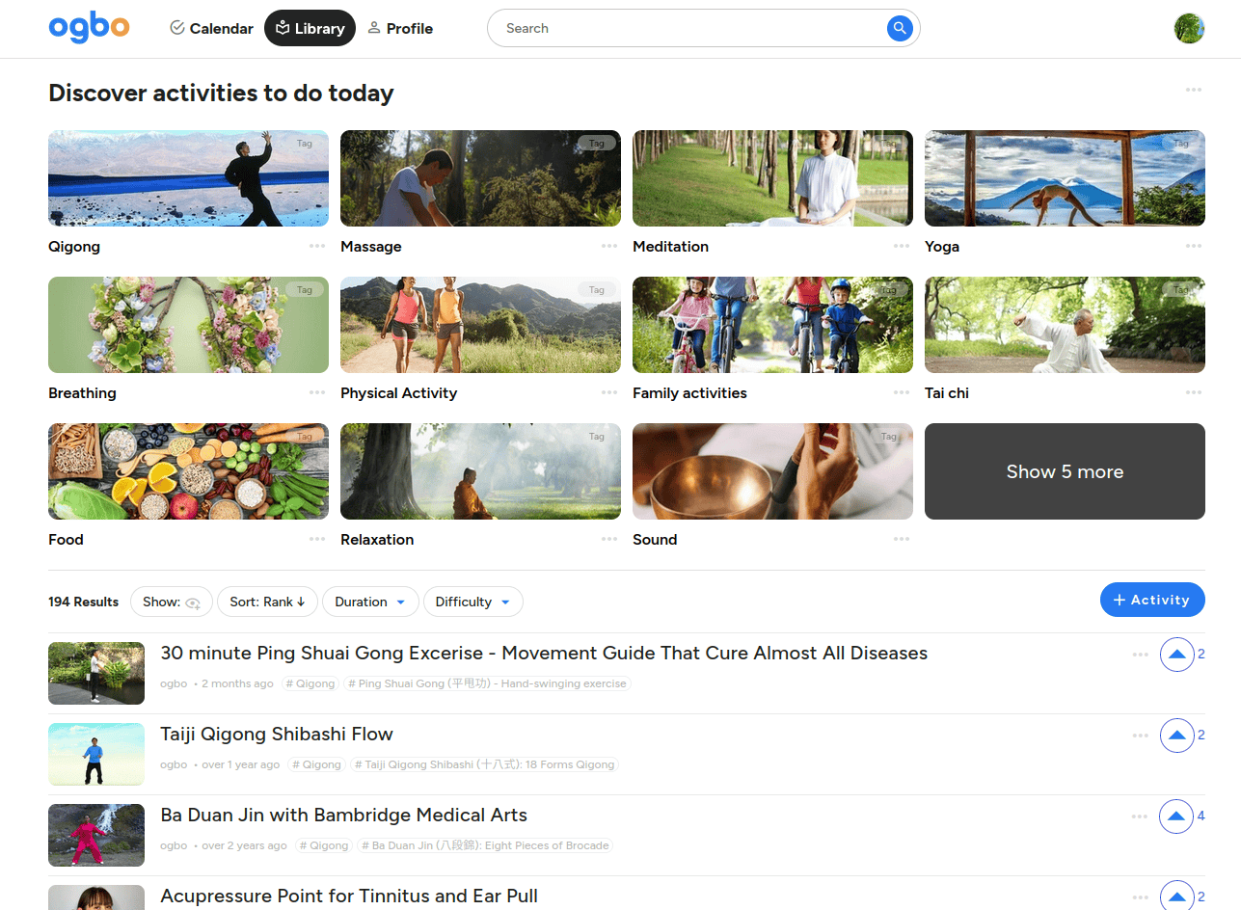1241x910 pixels.
Task: Open options menu beside Discover activities heading
Action: coord(1194,90)
